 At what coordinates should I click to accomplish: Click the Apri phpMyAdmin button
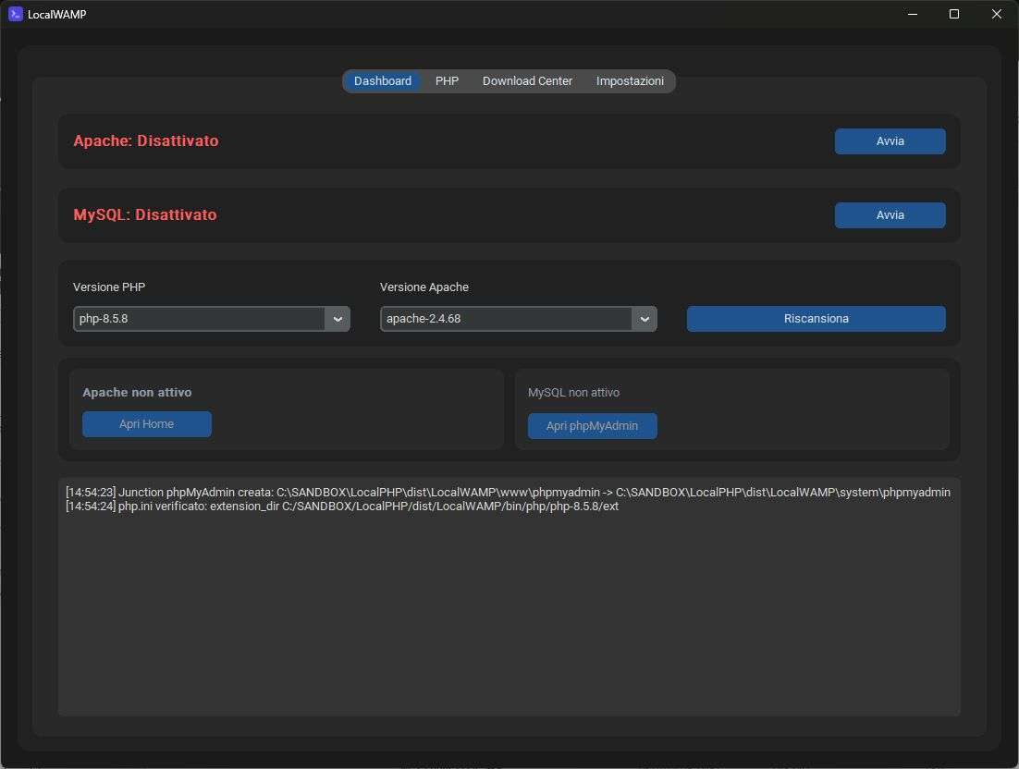click(592, 426)
